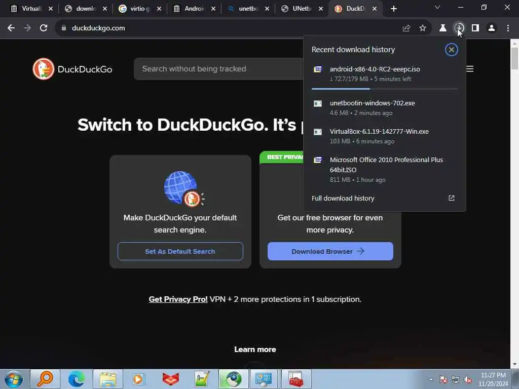The height and width of the screenshot is (389, 519).
Task: Launch Microsoft Edge from taskbar
Action: pyautogui.click(x=76, y=379)
